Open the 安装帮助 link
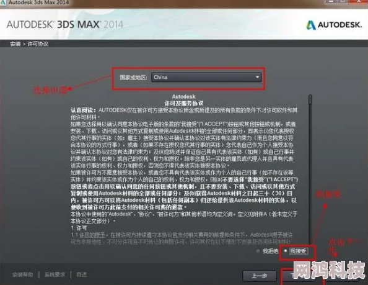This screenshot has height=285, width=368. click(23, 274)
